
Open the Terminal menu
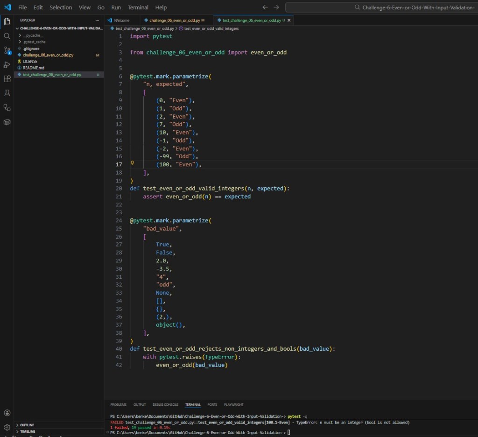(x=139, y=7)
